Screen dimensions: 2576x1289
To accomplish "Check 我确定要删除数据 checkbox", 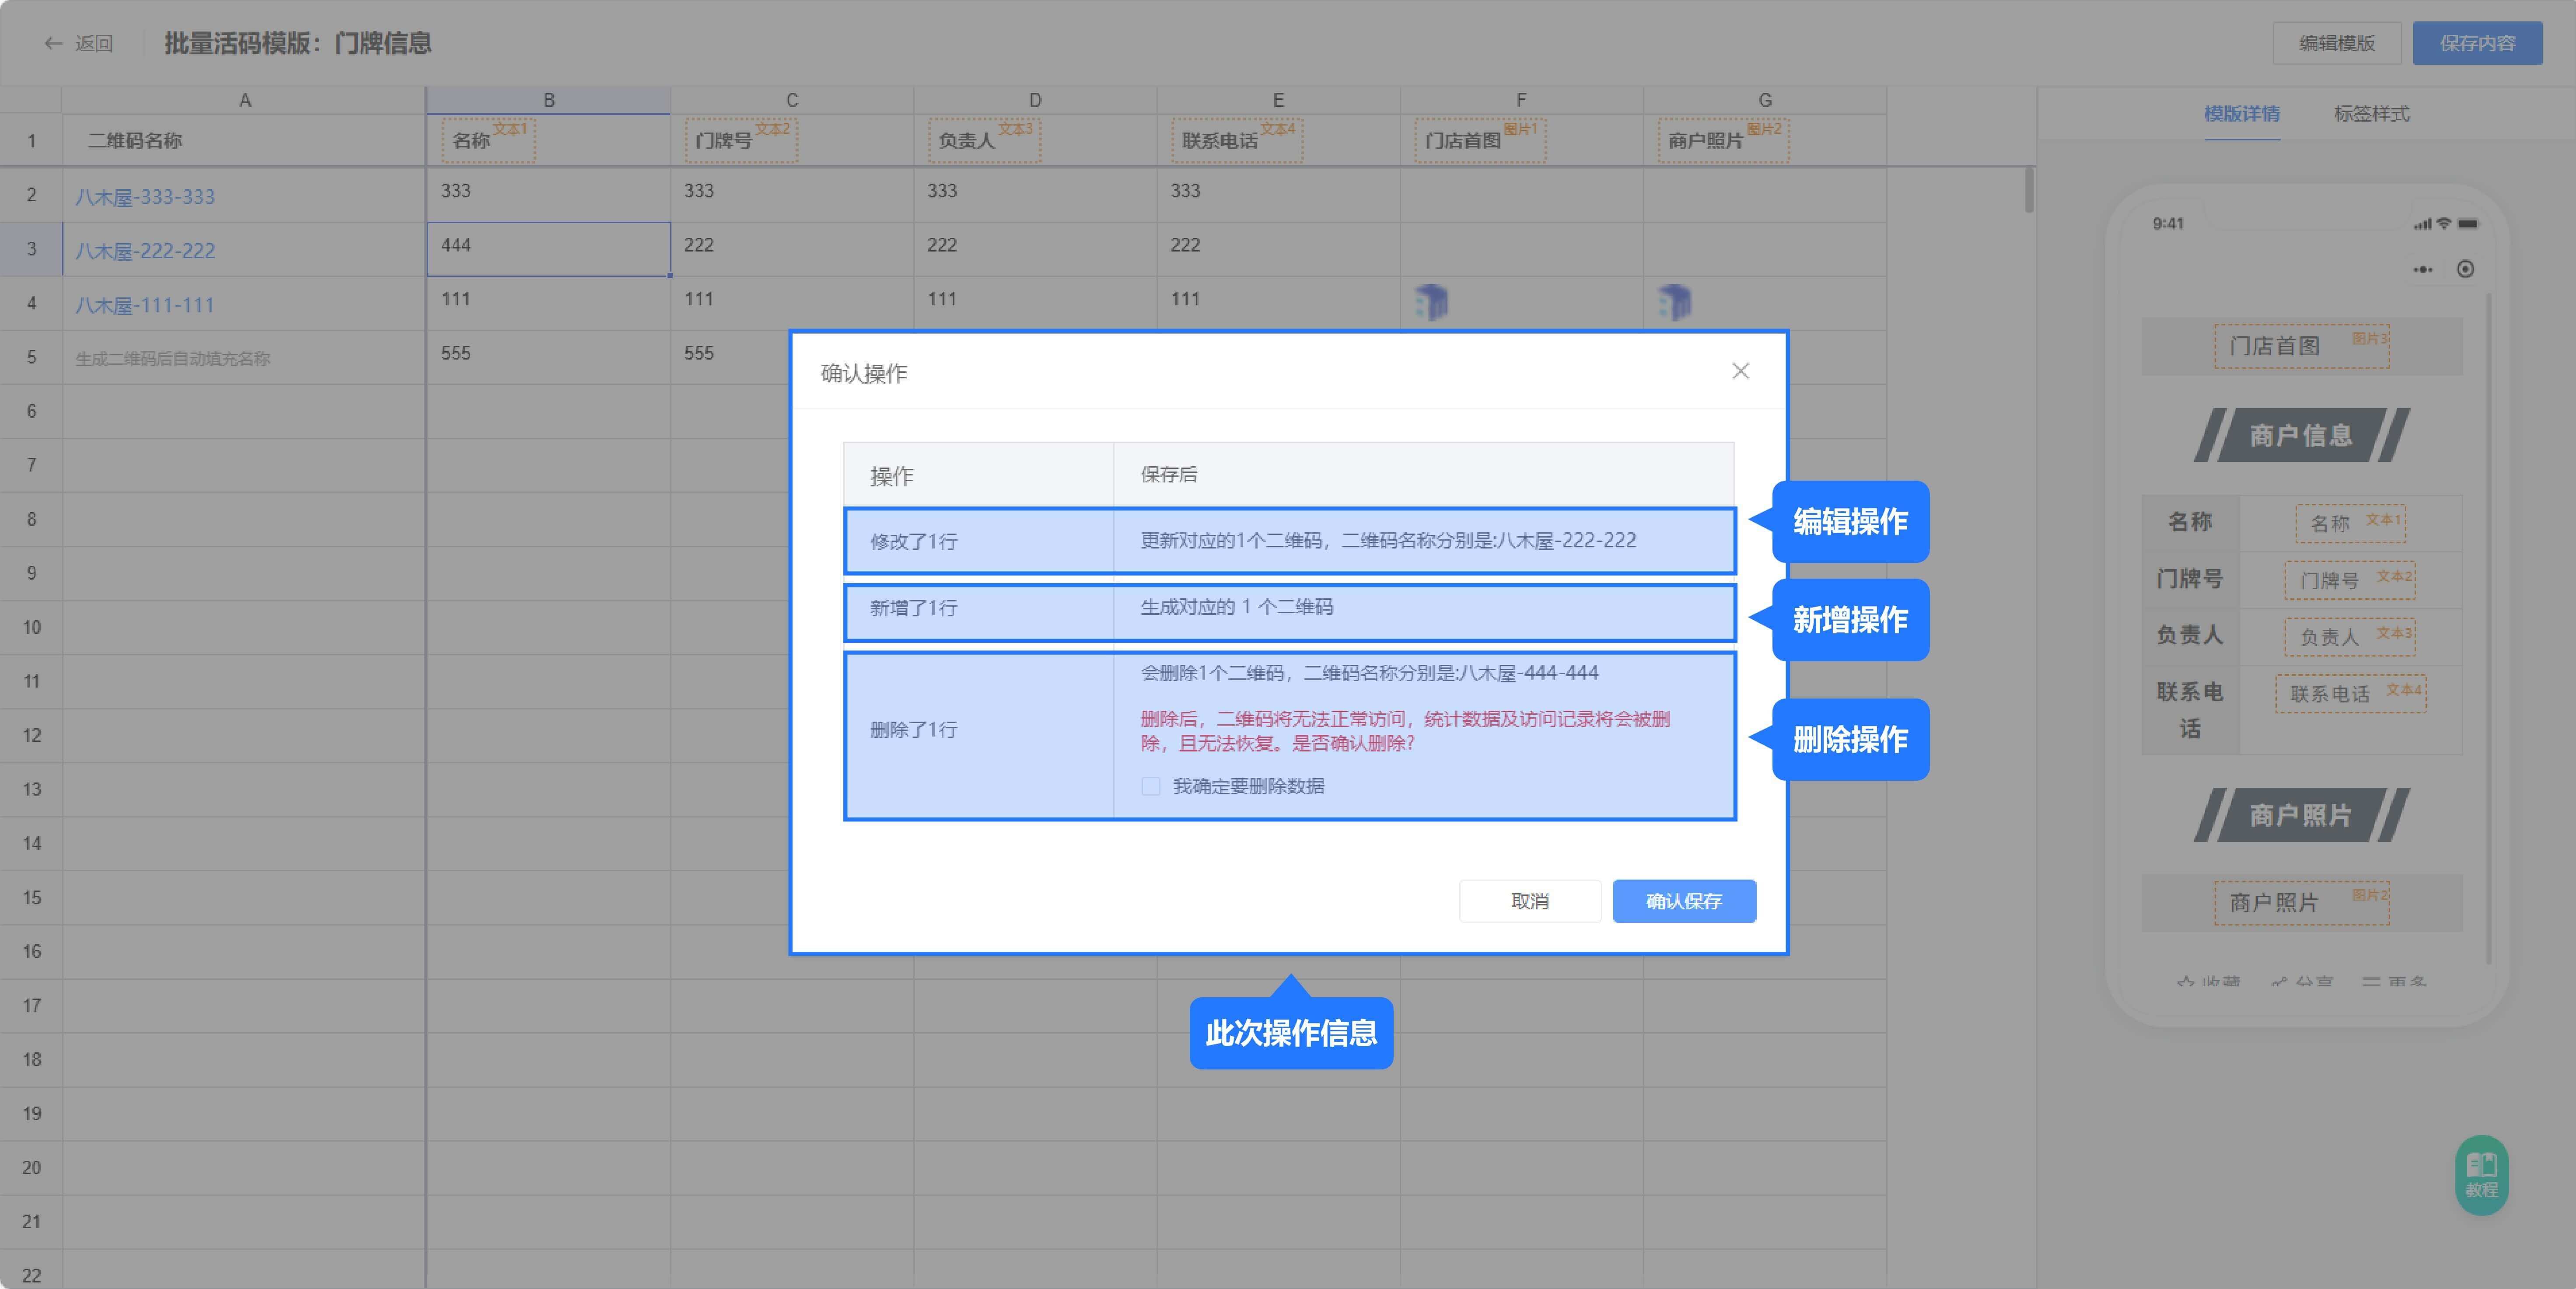I will click(1151, 786).
